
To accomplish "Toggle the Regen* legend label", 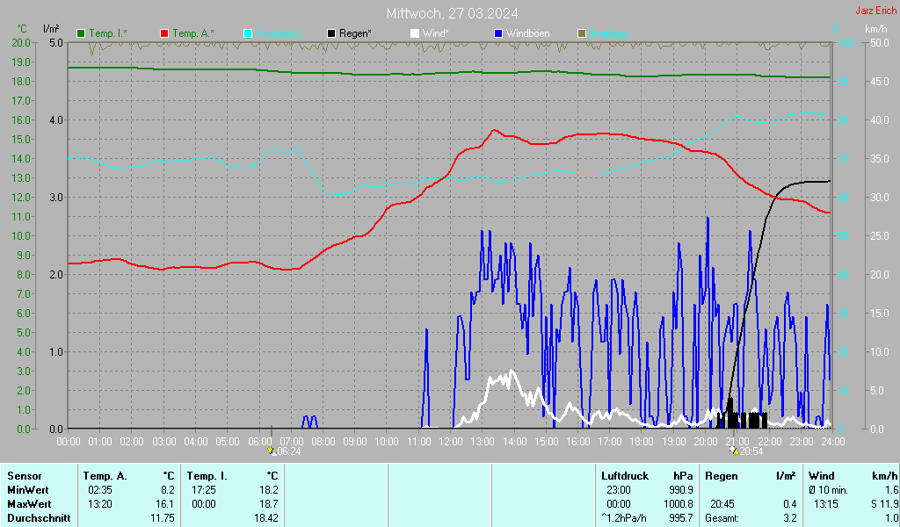I will tap(355, 33).
